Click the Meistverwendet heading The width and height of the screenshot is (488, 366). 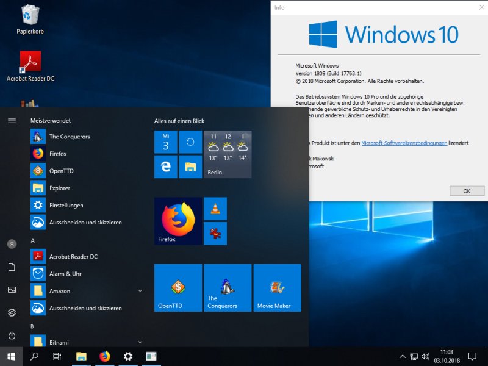tap(51, 120)
